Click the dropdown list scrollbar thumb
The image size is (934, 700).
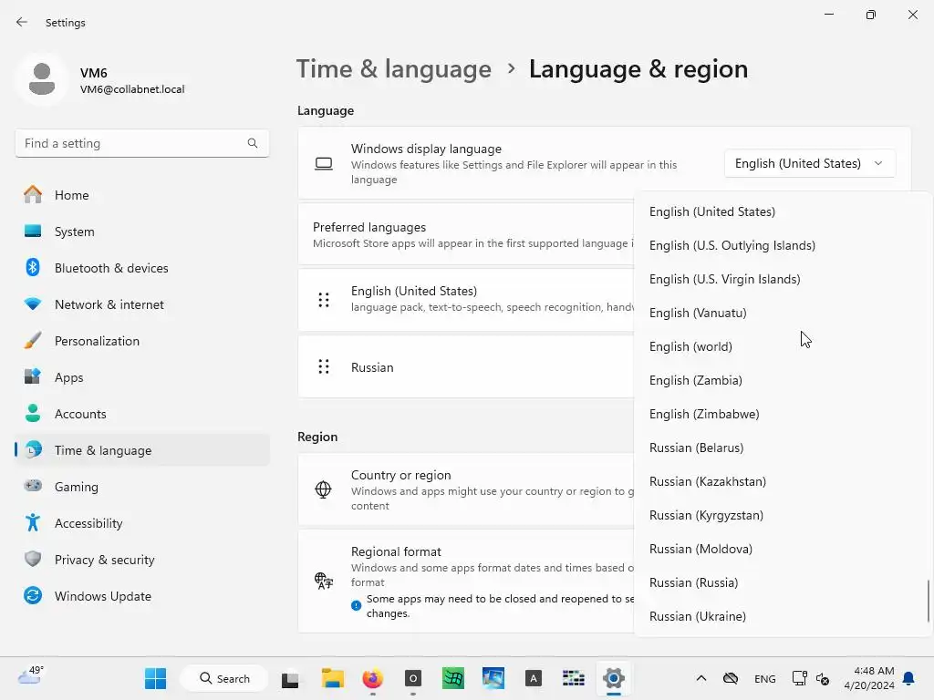928,602
